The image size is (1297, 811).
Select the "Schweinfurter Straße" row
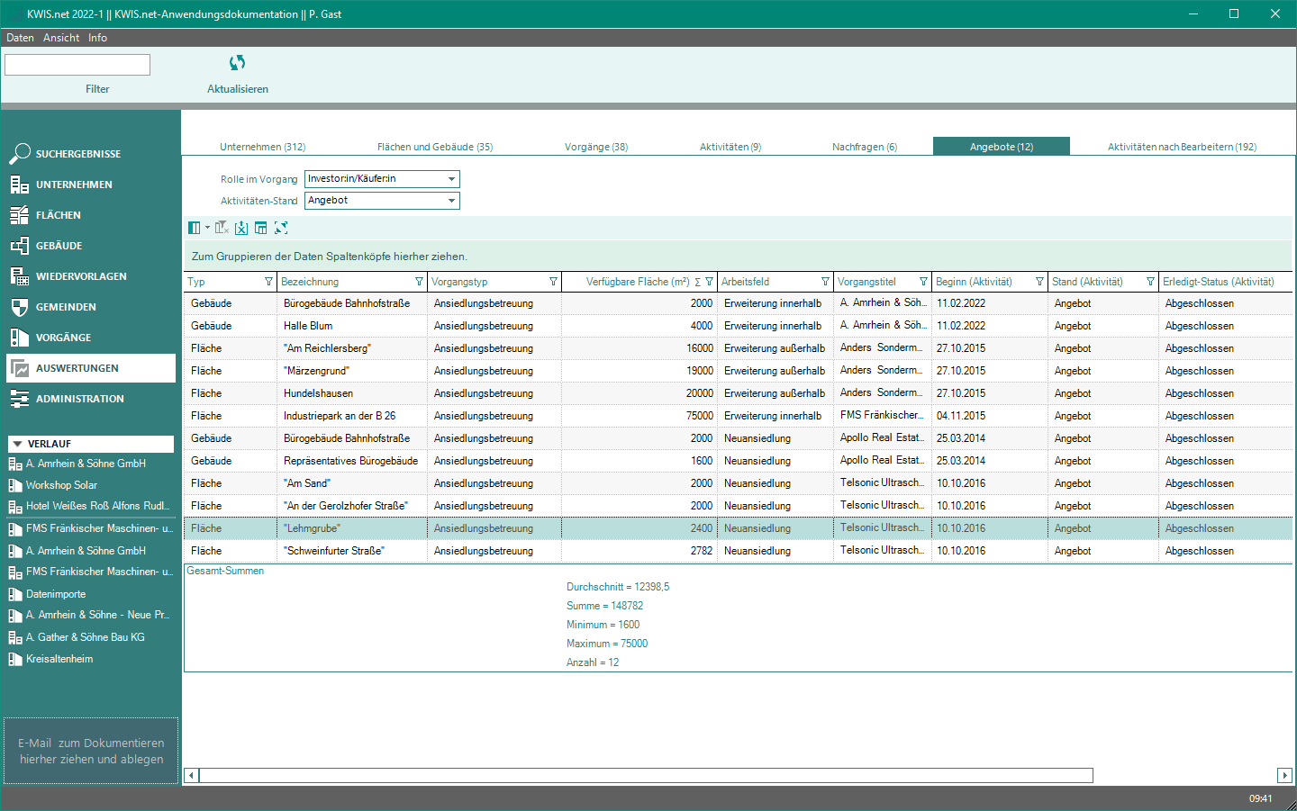click(x=738, y=551)
